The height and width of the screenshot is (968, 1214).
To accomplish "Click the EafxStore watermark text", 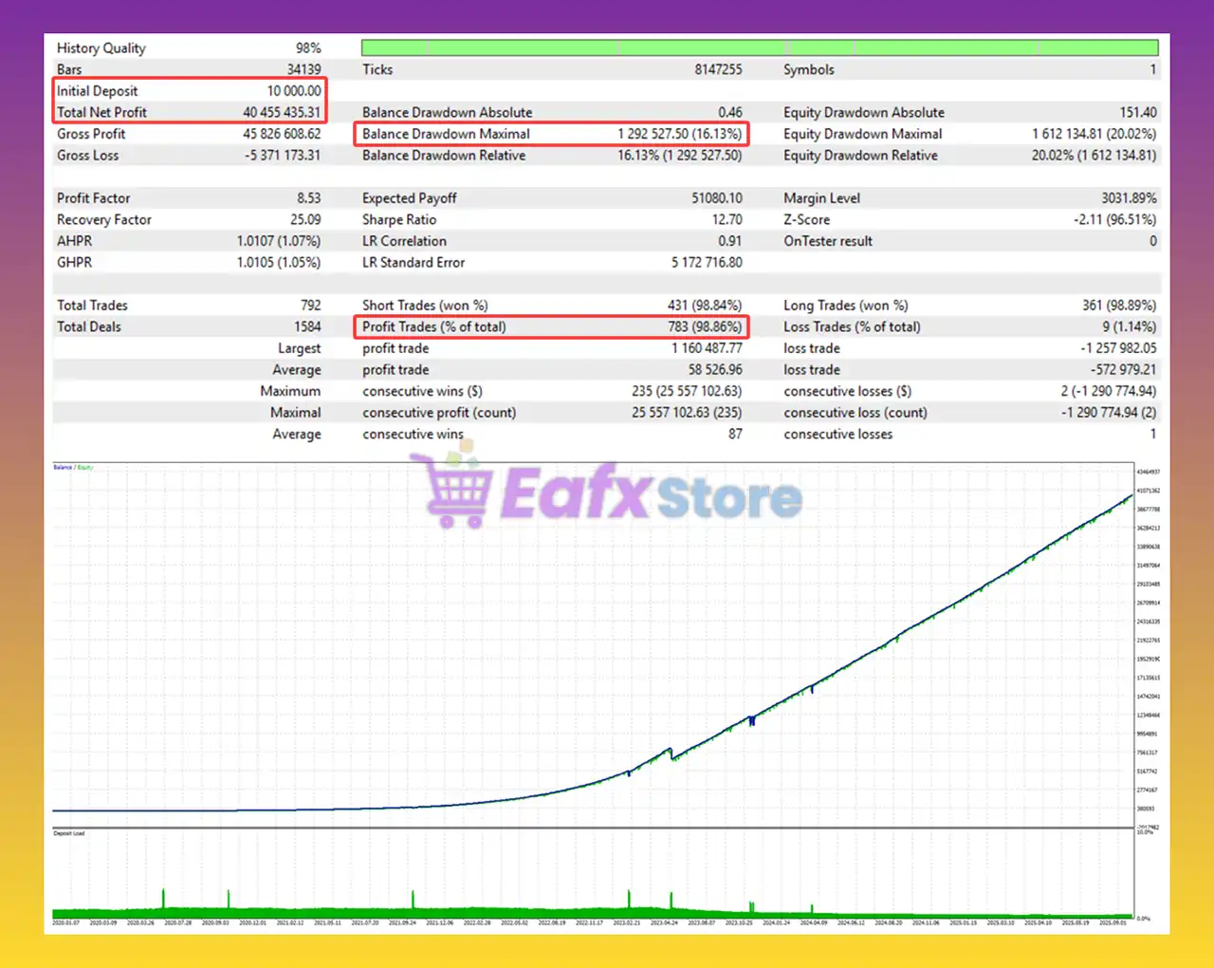I will pos(651,494).
